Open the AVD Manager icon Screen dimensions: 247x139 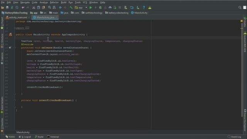coord(126,8)
